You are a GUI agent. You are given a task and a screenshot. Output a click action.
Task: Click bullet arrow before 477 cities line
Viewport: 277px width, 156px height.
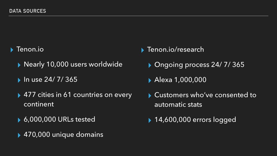tap(19, 96)
